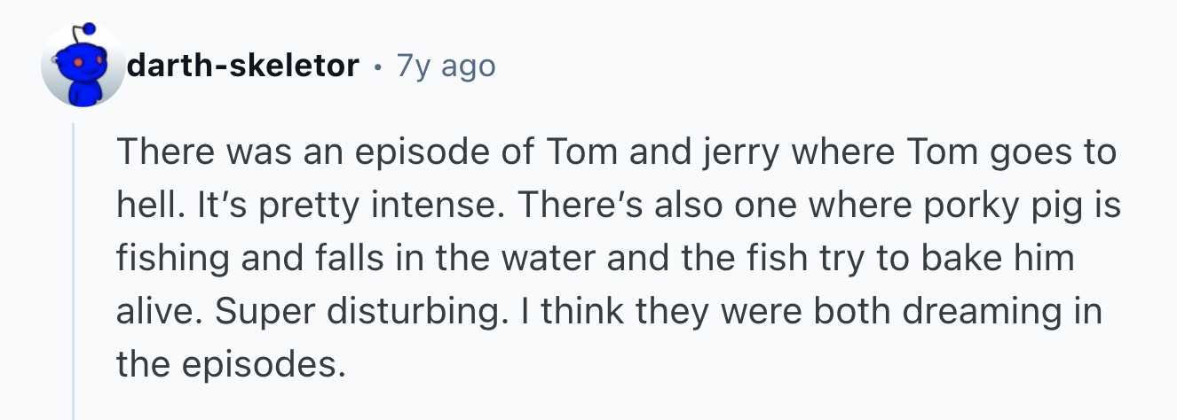Click the darth-skeletor Snoo avatar
This screenshot has width=1177, height=420.
[x=83, y=67]
